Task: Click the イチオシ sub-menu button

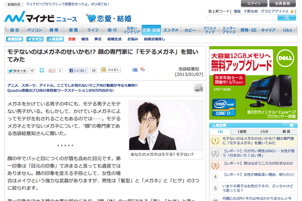Action: (x=35, y=39)
